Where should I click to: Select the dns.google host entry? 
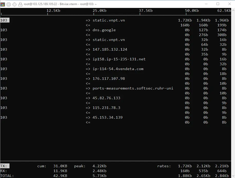pos(104,30)
